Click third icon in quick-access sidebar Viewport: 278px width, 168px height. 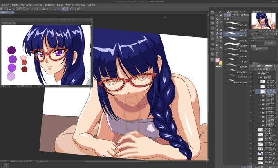point(212,23)
